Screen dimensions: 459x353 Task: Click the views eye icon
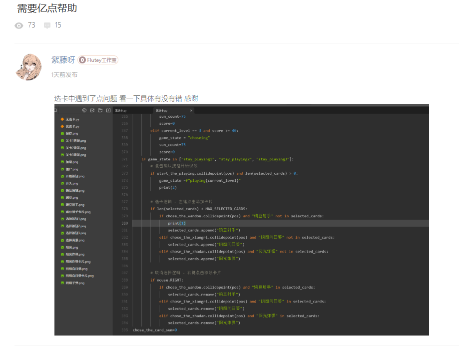coord(19,25)
